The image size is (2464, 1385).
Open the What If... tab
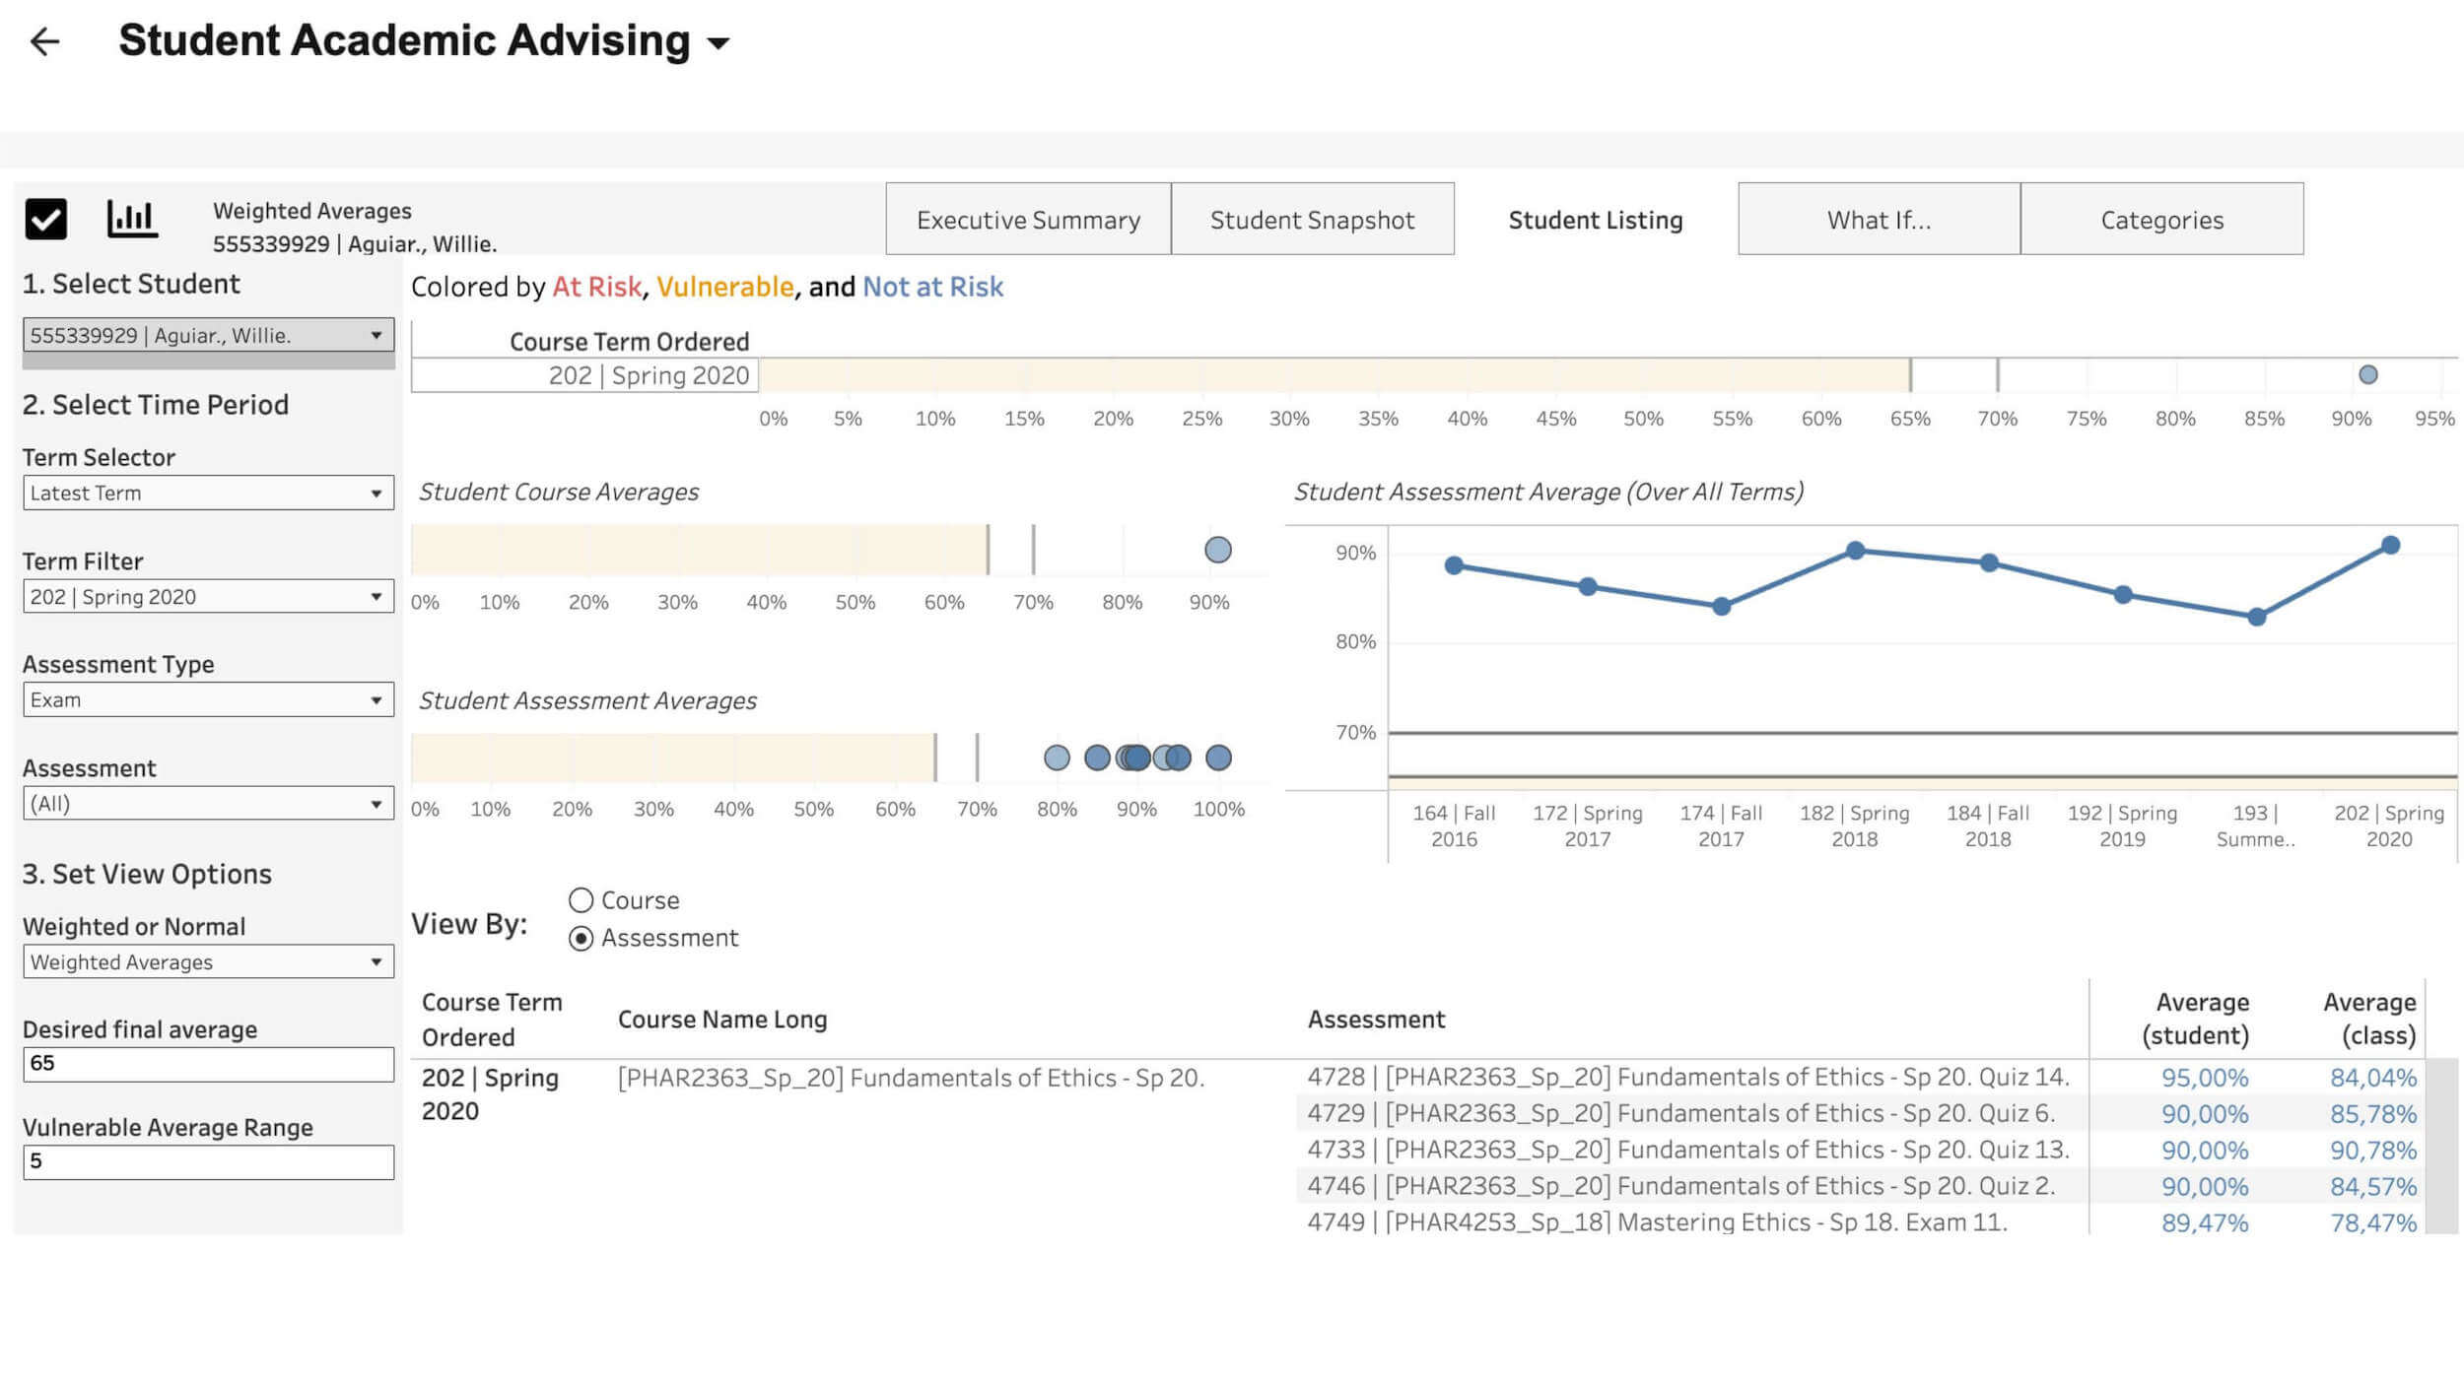tap(1879, 219)
